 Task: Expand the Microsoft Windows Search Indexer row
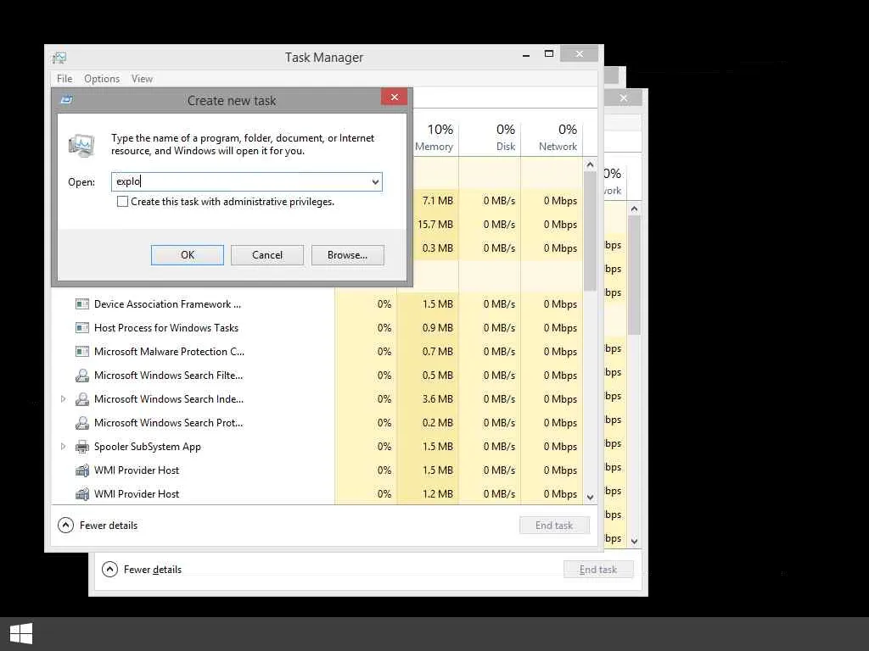pos(63,399)
